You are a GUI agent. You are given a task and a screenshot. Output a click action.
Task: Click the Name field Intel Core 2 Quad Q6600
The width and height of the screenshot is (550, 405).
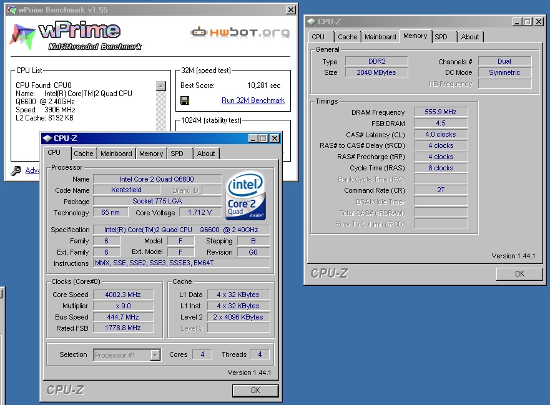[x=157, y=179]
